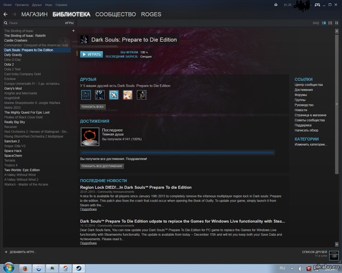Click the back navigation arrow
Screen dimensions: 342x273
pyautogui.click(x=6, y=14)
